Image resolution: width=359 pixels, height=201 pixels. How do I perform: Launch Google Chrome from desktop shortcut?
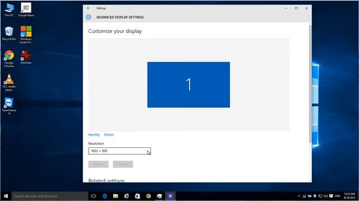(9, 59)
